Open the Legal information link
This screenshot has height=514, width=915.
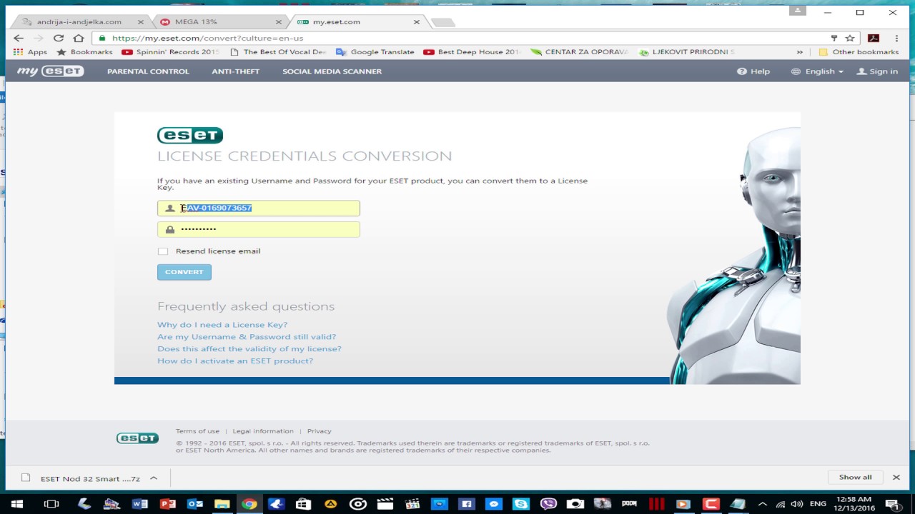[x=263, y=431]
